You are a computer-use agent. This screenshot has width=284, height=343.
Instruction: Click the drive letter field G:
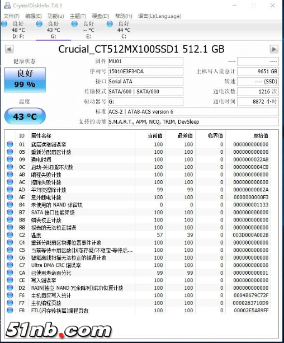tap(145, 102)
